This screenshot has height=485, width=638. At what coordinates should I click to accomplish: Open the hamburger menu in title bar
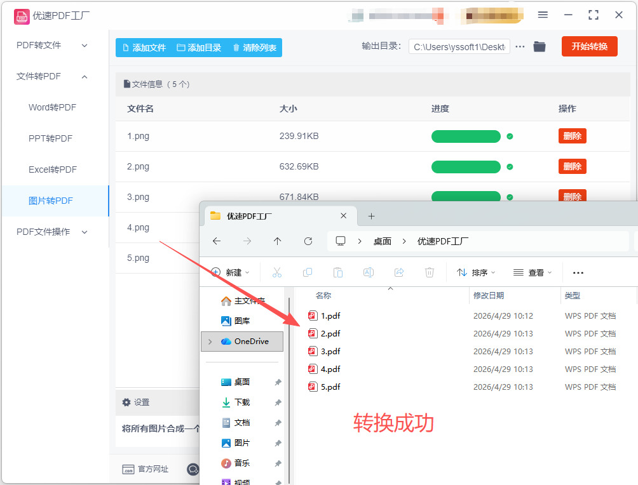click(543, 15)
